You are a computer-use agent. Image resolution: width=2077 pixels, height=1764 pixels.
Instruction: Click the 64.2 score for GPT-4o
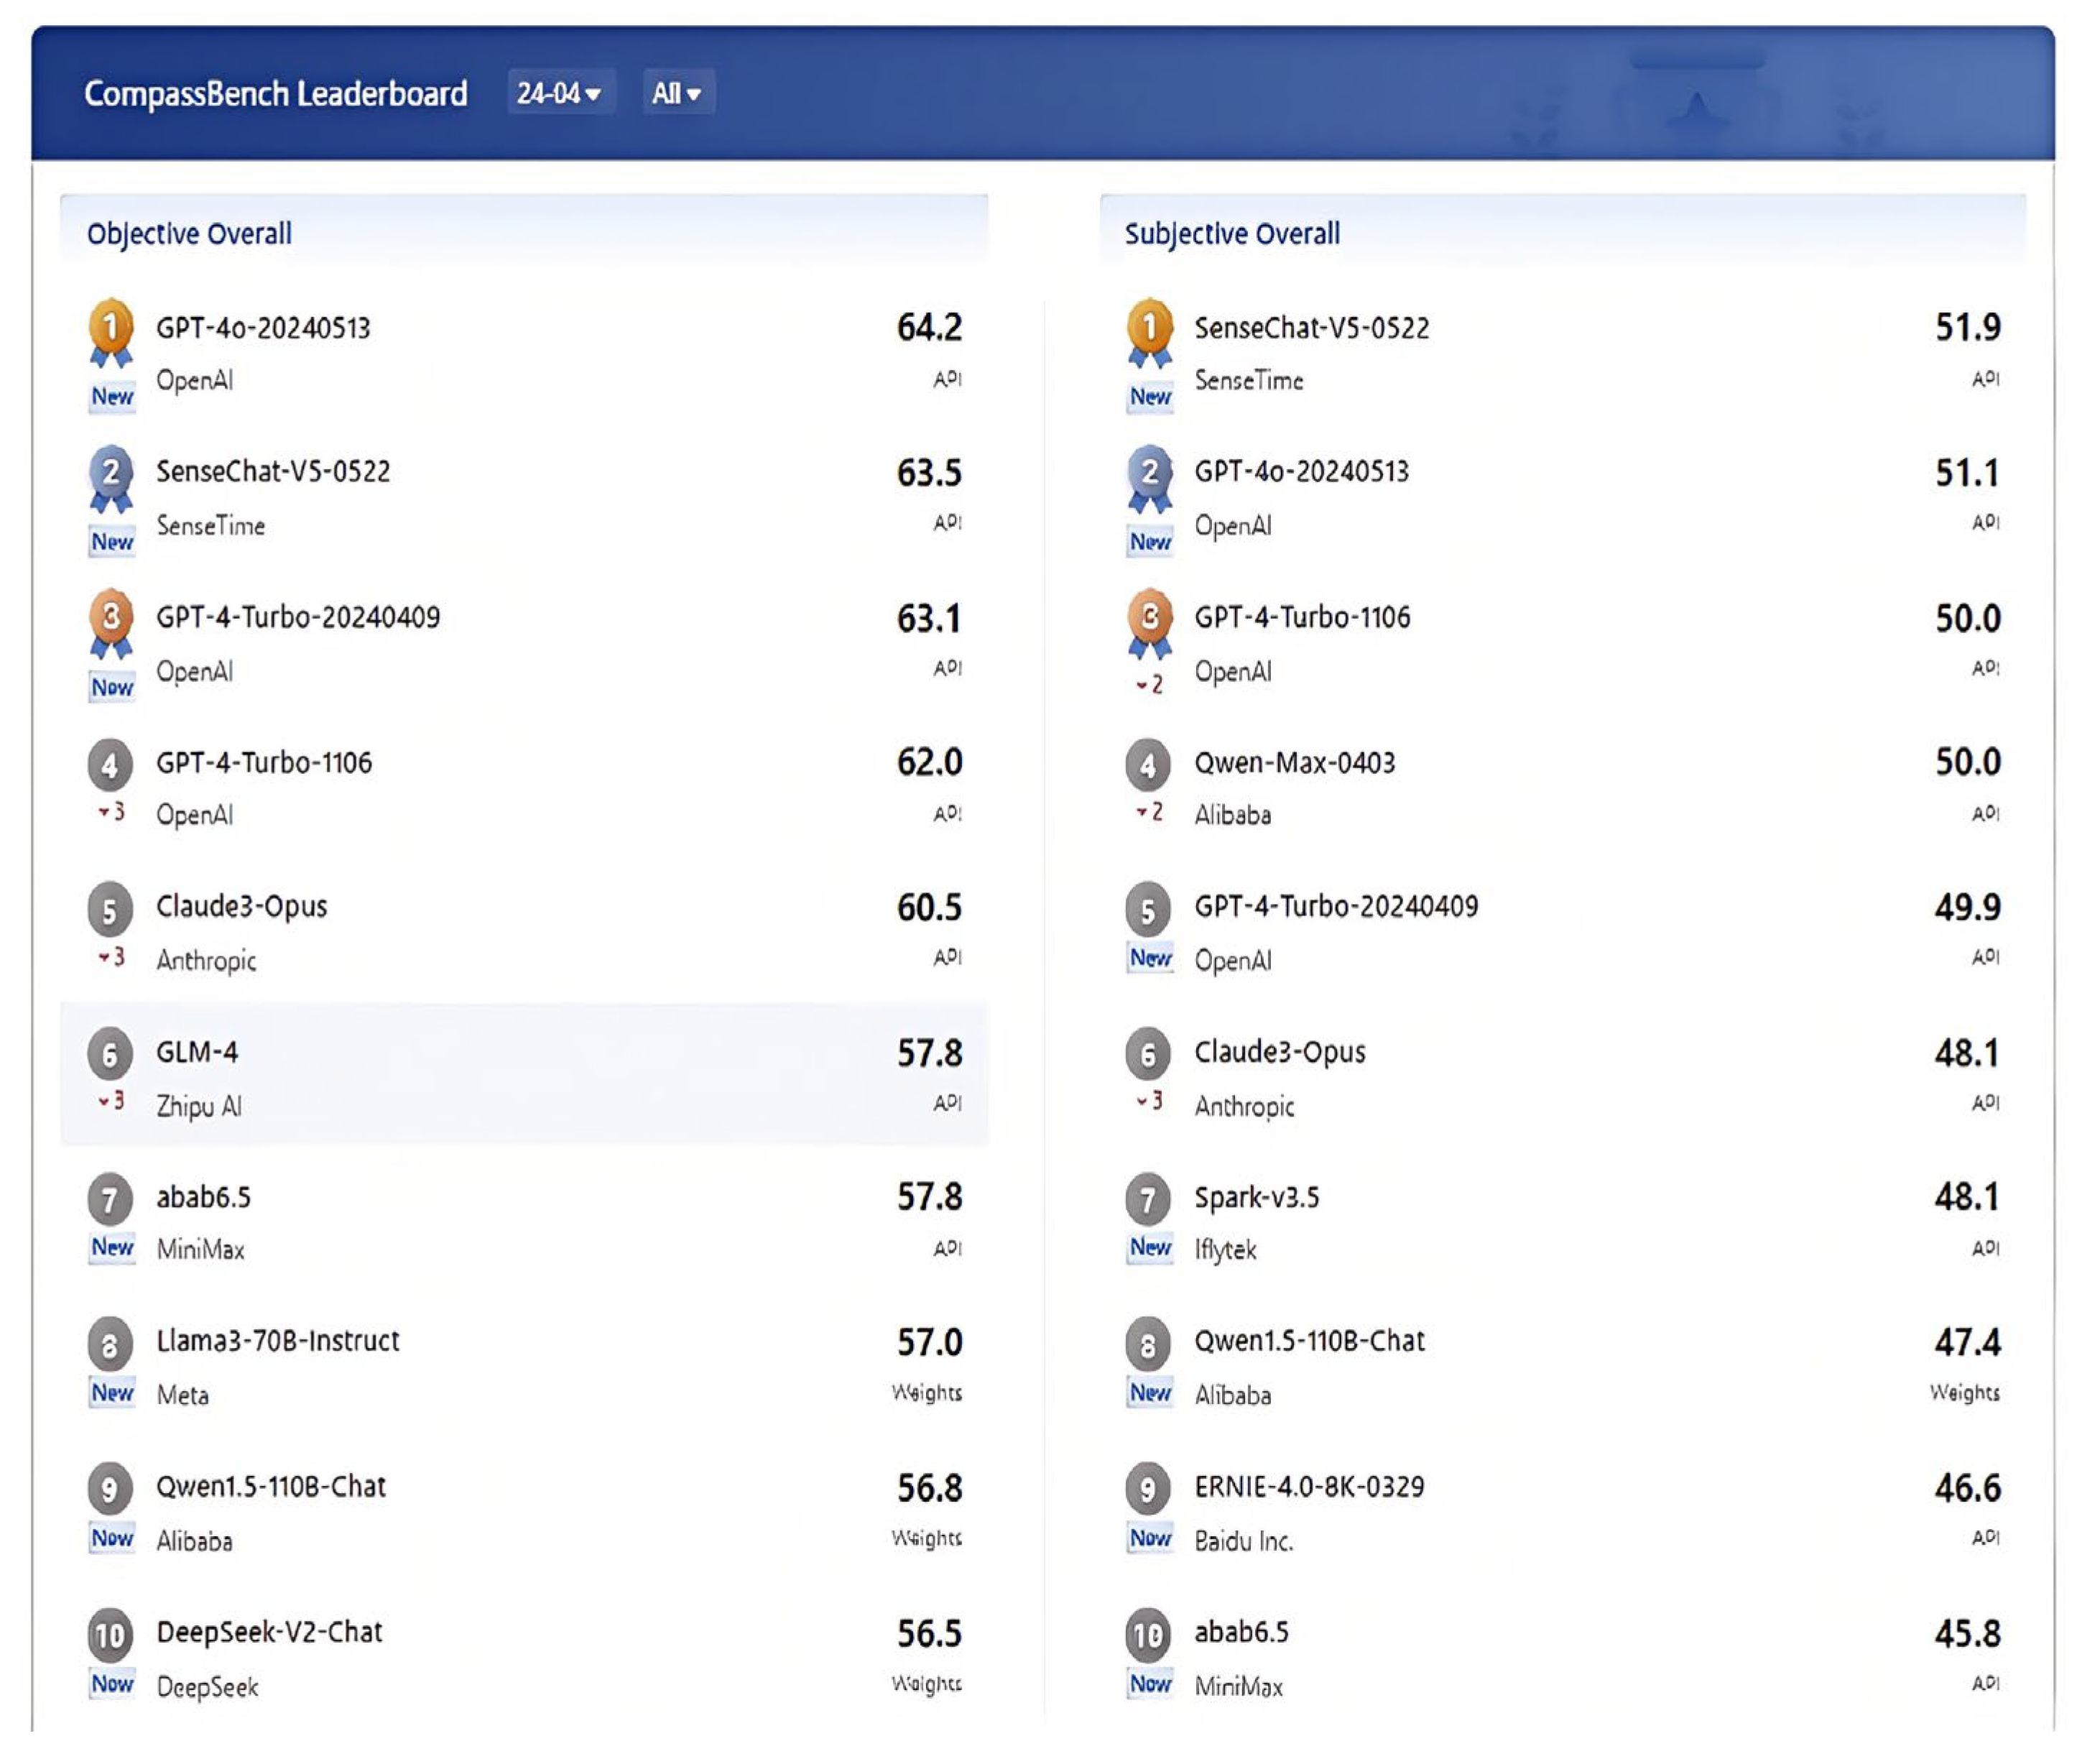coord(928,328)
